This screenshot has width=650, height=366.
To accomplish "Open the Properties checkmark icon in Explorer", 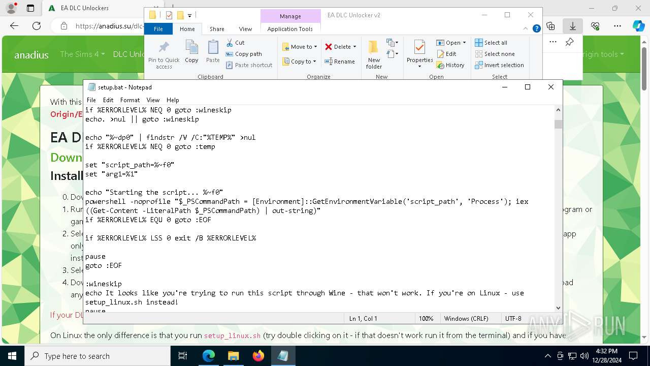I will (419, 48).
